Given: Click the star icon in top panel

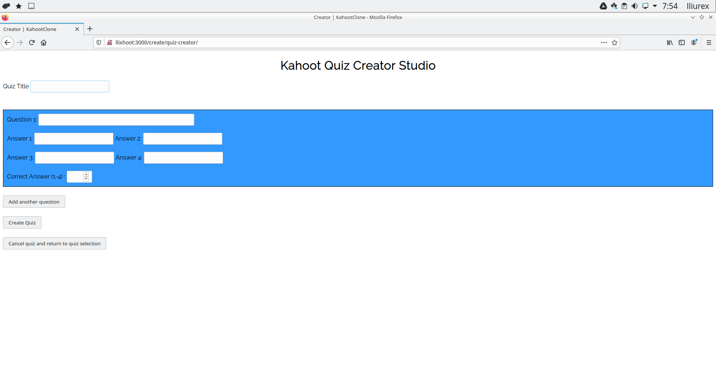Looking at the screenshot, I should [x=19, y=6].
